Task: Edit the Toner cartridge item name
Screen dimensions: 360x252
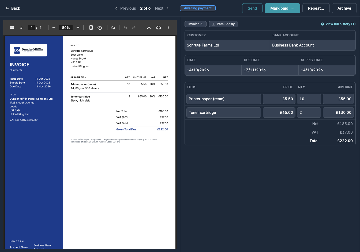Action: [224, 113]
